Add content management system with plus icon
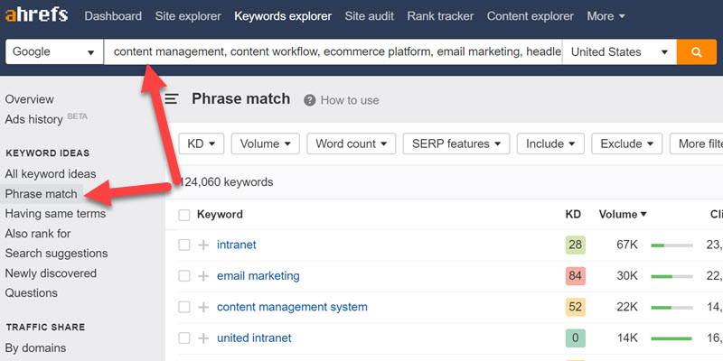The image size is (723, 361). (203, 307)
